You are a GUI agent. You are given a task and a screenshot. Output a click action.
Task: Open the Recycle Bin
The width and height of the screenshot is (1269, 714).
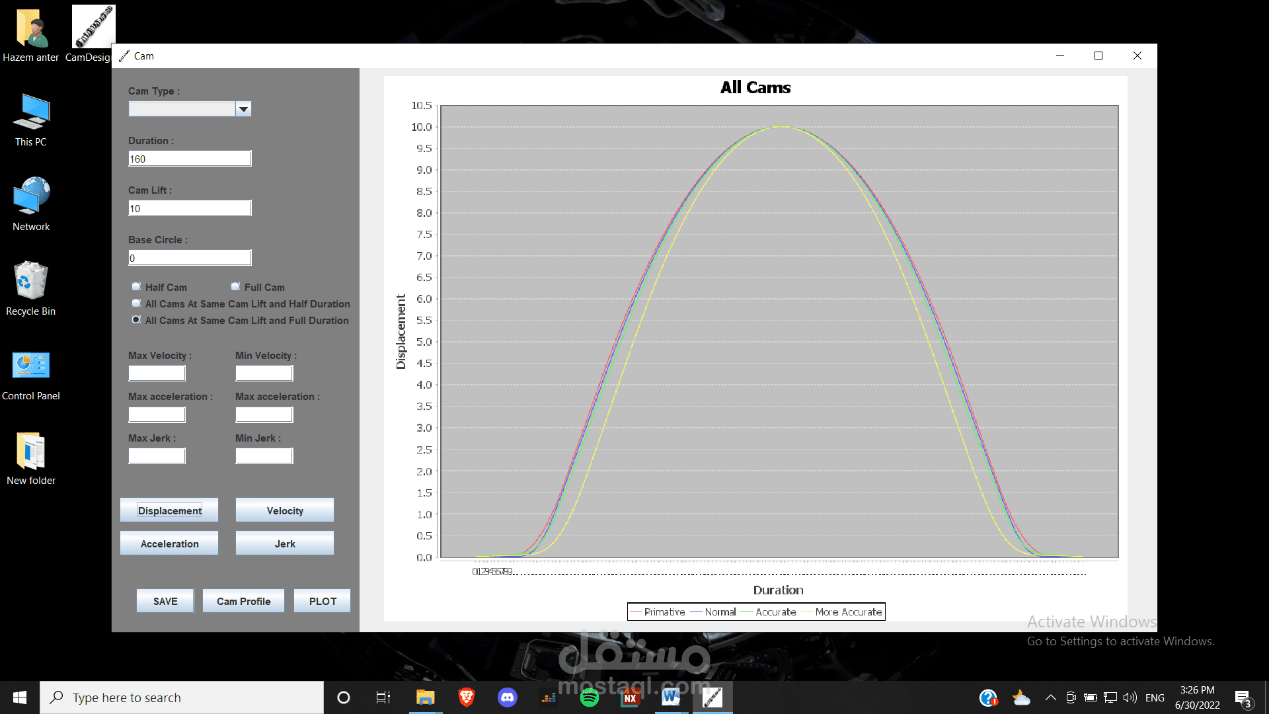pos(31,289)
